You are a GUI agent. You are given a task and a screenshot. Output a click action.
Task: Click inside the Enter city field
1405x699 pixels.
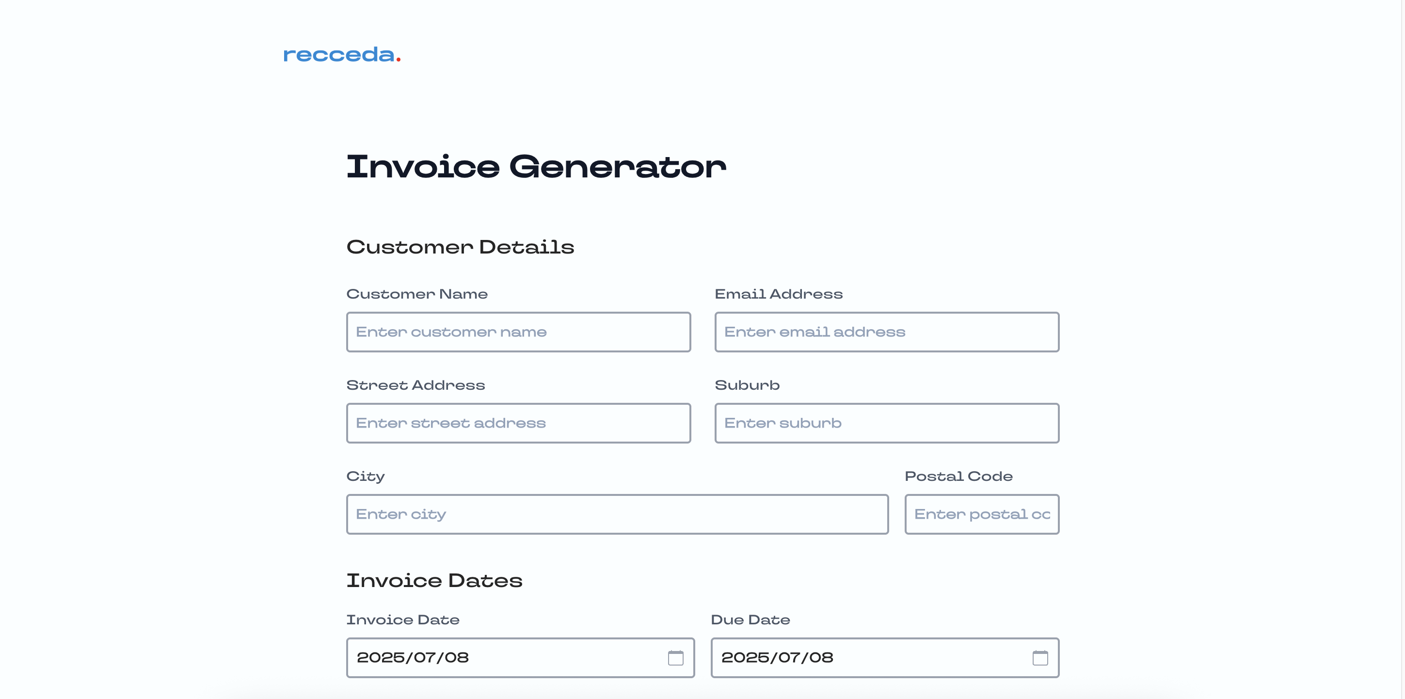[617, 514]
